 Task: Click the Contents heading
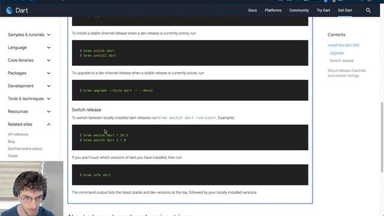[x=336, y=35]
